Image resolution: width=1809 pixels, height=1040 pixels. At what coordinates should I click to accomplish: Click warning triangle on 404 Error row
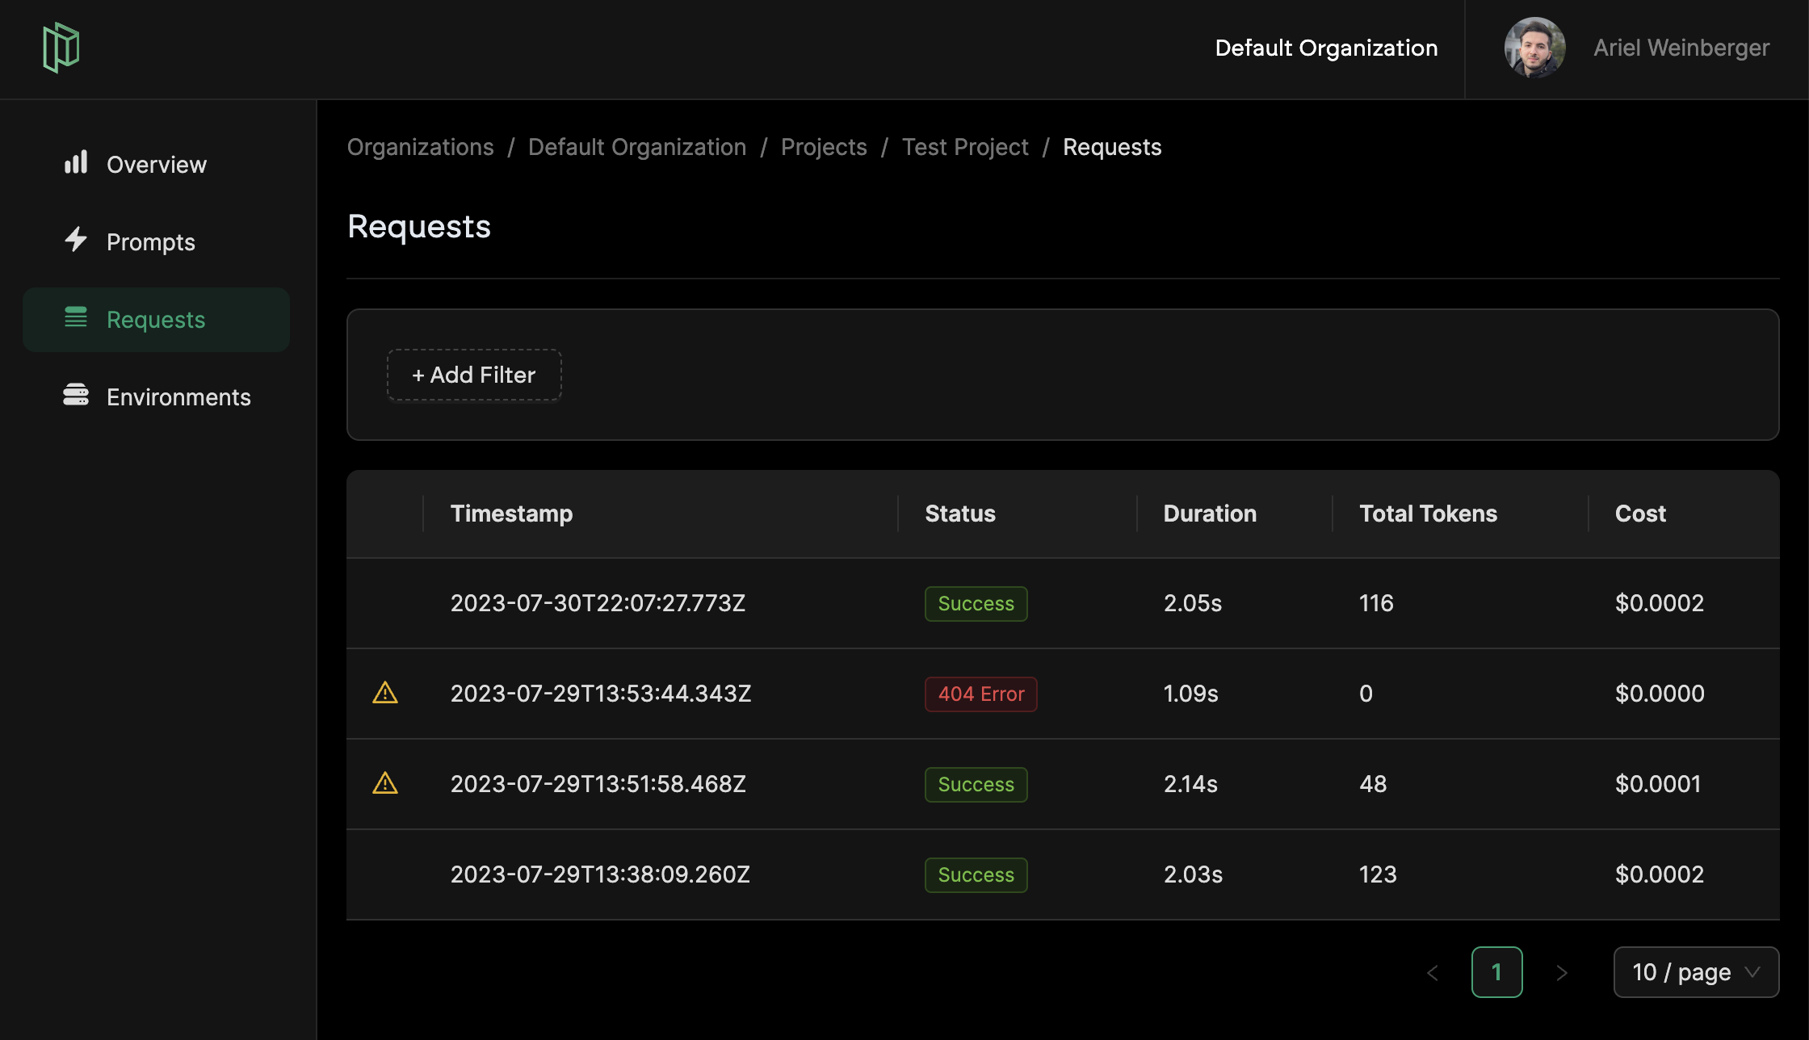pos(385,693)
